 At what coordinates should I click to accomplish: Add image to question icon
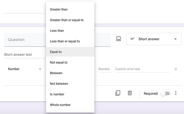(119, 39)
